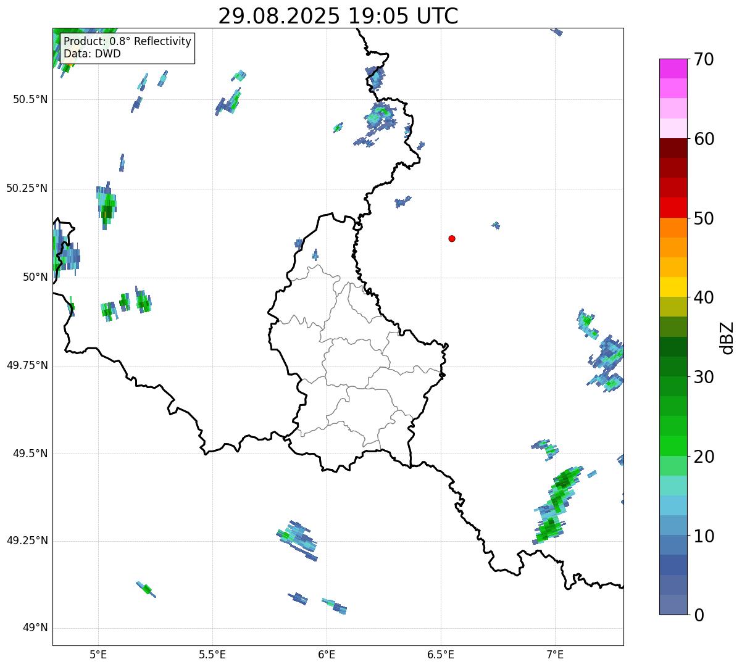Click the Product: 0.8° Reflectivity label
Viewport: 742px width, 667px height.
pyautogui.click(x=128, y=41)
